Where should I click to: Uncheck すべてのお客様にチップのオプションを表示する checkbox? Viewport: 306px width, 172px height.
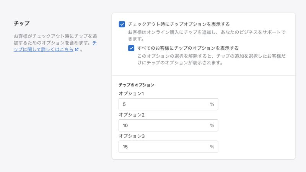[131, 48]
